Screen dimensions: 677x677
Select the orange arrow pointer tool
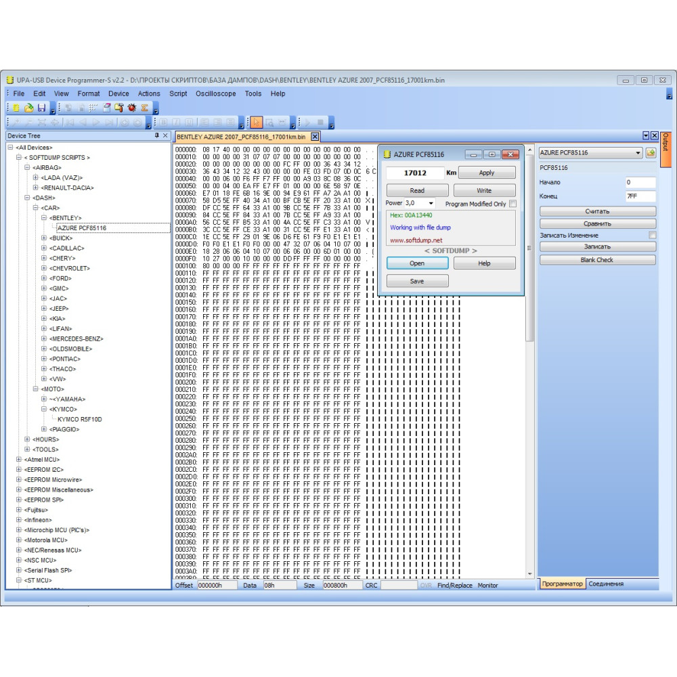[256, 122]
